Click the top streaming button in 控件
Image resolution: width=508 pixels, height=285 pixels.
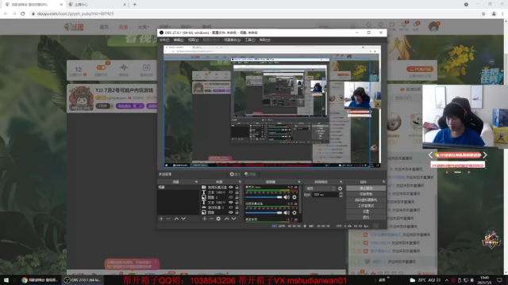[366, 188]
